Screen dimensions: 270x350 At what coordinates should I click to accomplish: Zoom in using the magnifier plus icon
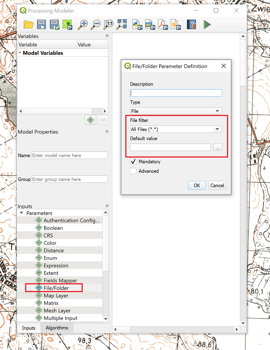83,25
